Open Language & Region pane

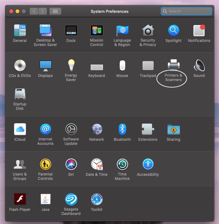click(x=122, y=30)
